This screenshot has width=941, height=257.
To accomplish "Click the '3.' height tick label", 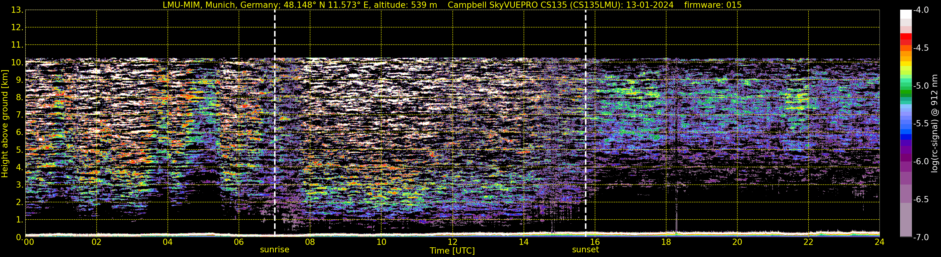I will coord(20,185).
